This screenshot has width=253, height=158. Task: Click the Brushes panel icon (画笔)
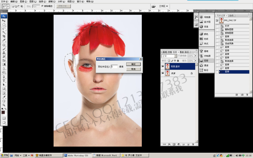205,51
